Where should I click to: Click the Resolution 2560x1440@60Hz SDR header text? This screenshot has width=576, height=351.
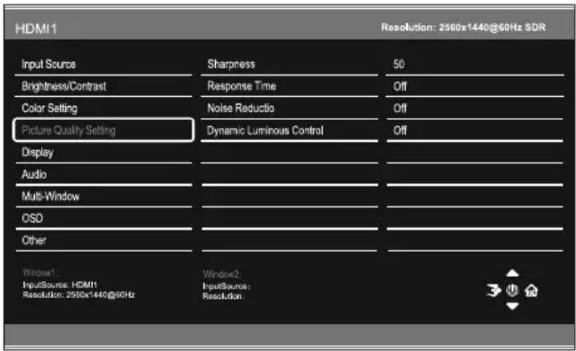[x=463, y=27]
